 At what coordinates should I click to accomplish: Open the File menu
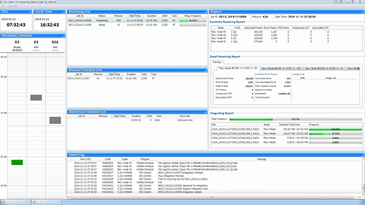click(x=3, y=6)
